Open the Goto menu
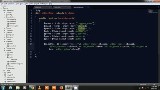 (26, 4)
